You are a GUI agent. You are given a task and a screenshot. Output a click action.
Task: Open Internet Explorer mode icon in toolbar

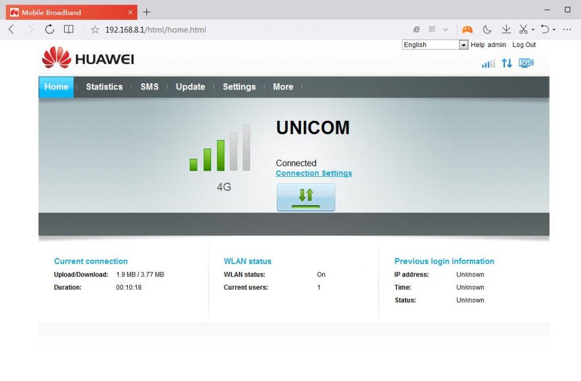tap(416, 29)
